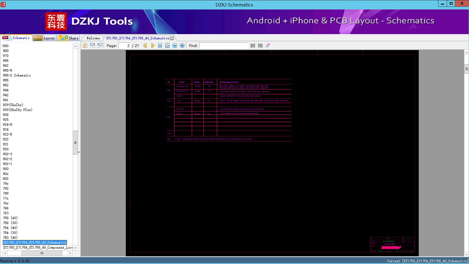The image size is (469, 264).
Task: Select the 80x list entry
Action: pyautogui.click(x=6, y=174)
